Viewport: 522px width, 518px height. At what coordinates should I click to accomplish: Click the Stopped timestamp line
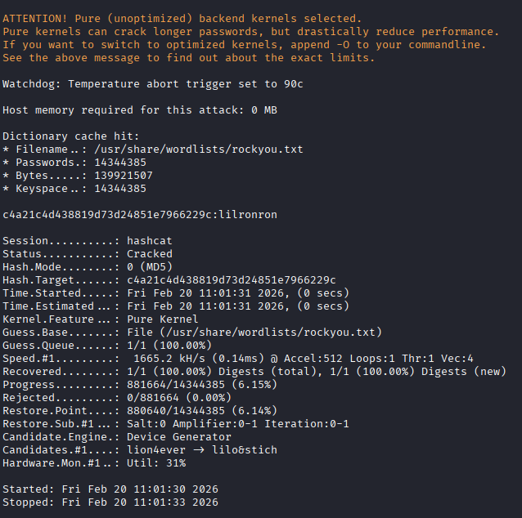[110, 502]
